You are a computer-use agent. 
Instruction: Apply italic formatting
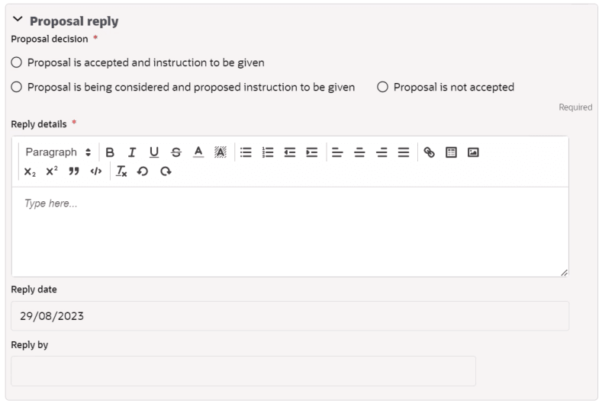coord(132,152)
